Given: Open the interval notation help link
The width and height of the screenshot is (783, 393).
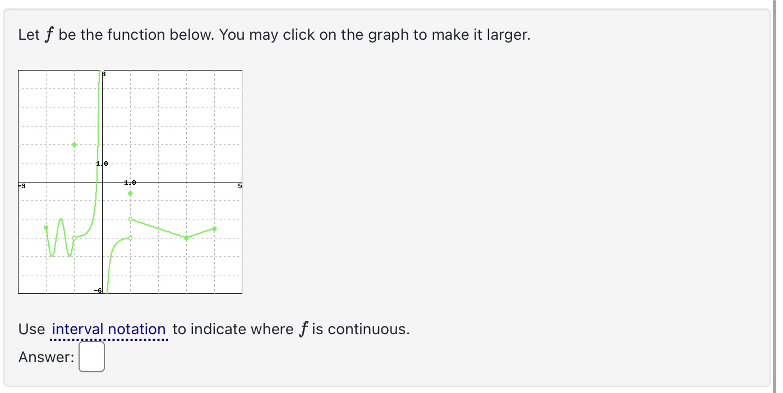Looking at the screenshot, I should 108,329.
